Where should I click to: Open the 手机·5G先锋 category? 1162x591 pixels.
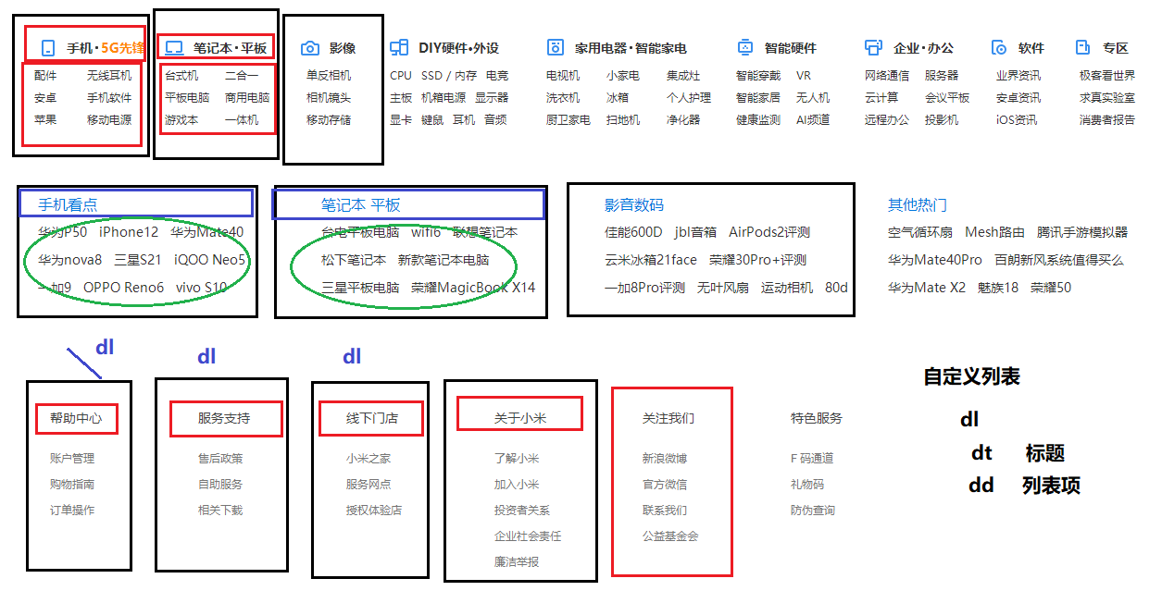pyautogui.click(x=106, y=48)
